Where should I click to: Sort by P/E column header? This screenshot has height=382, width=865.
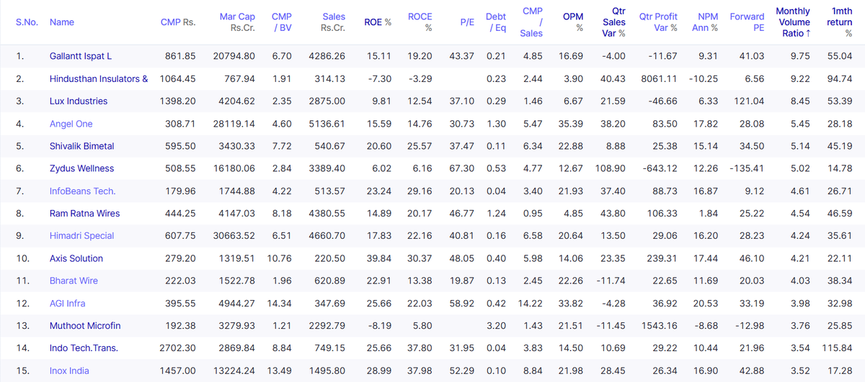coord(467,22)
